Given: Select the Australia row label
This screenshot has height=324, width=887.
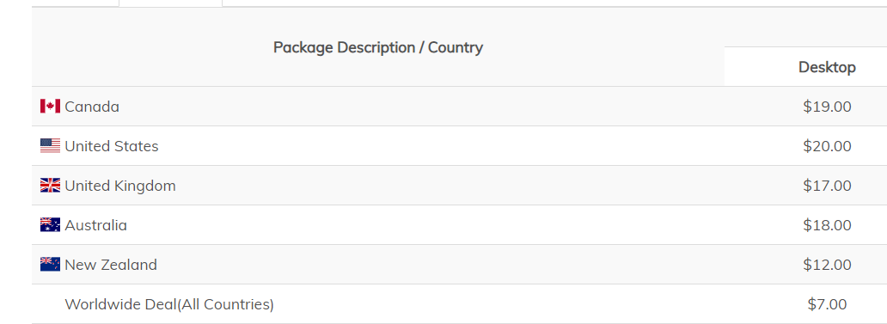Looking at the screenshot, I should pyautogui.click(x=95, y=226).
